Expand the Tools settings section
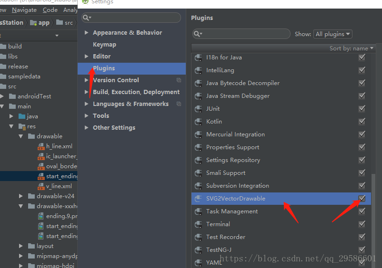 86,115
